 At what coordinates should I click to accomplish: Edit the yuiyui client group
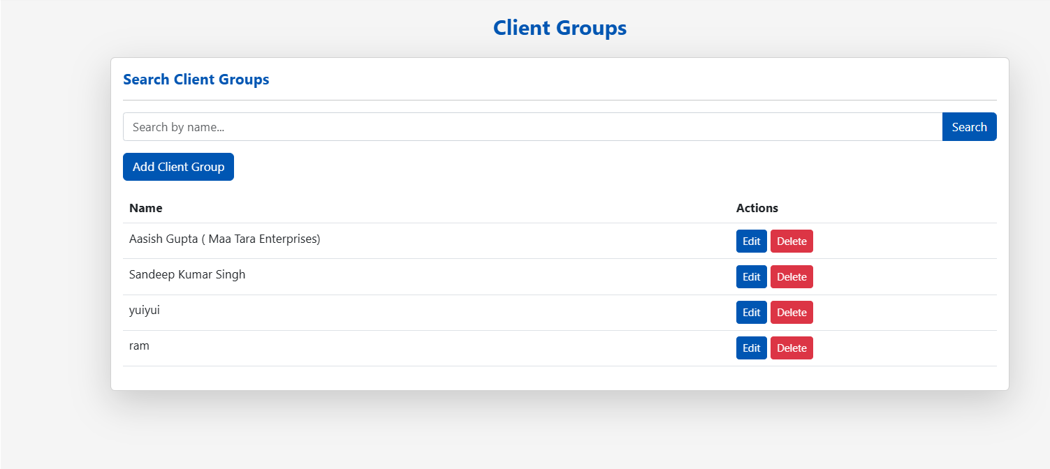pyautogui.click(x=751, y=312)
